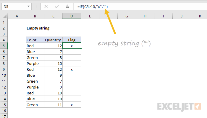207x118 pixels.
Task: Select the Purple cell in row 8
Action: coord(35,63)
